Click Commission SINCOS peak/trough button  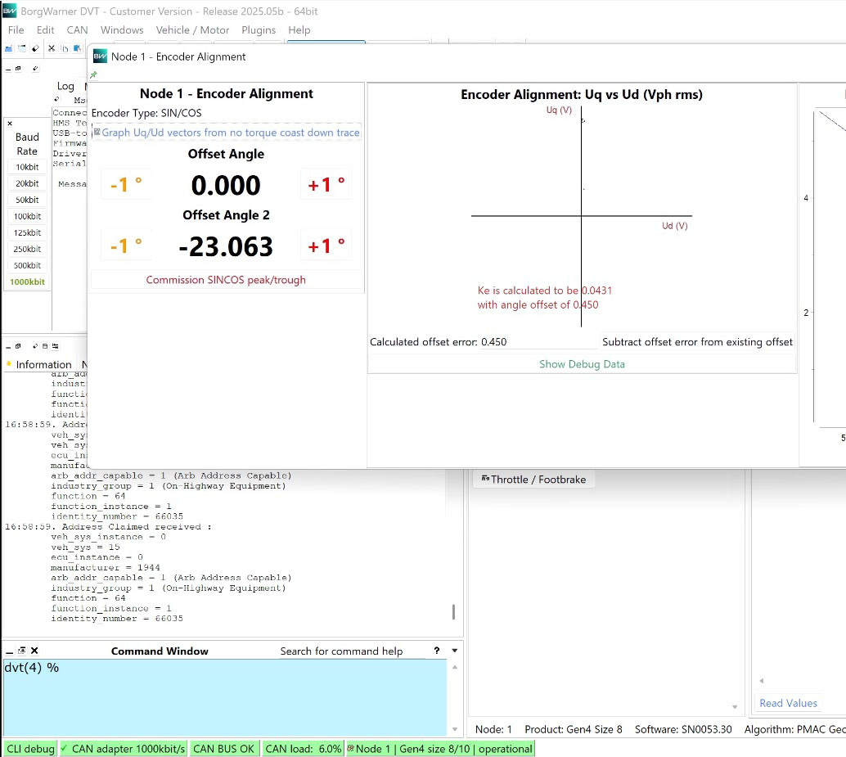coord(226,280)
